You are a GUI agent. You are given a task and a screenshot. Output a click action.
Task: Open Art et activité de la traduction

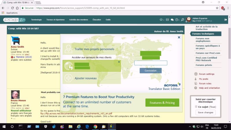[x=206, y=28]
